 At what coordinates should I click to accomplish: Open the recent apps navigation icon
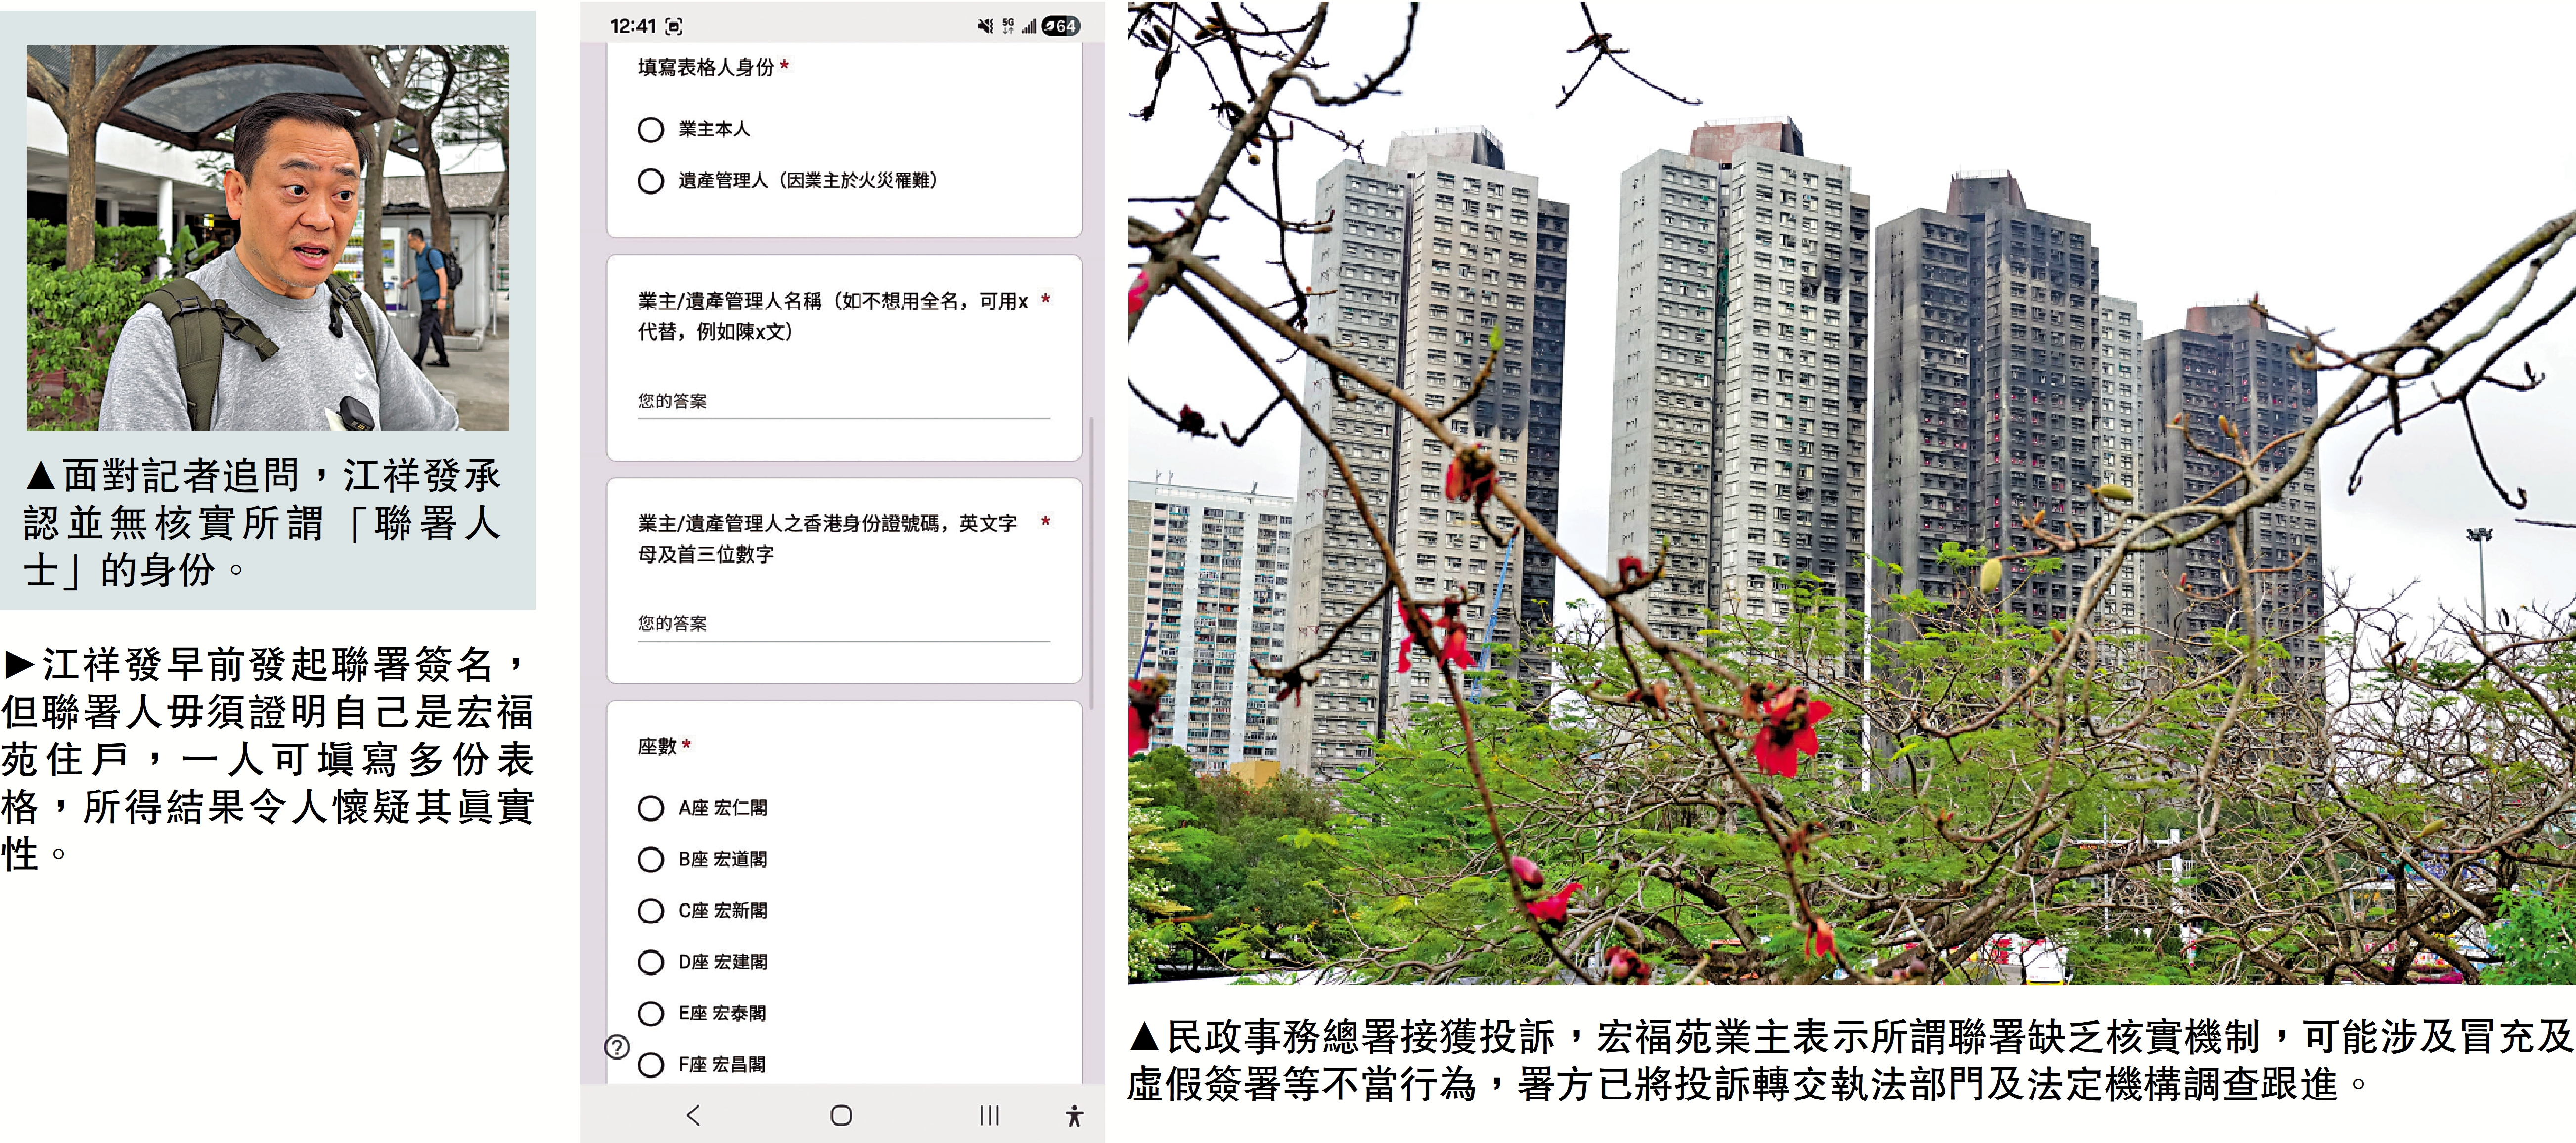(989, 1115)
